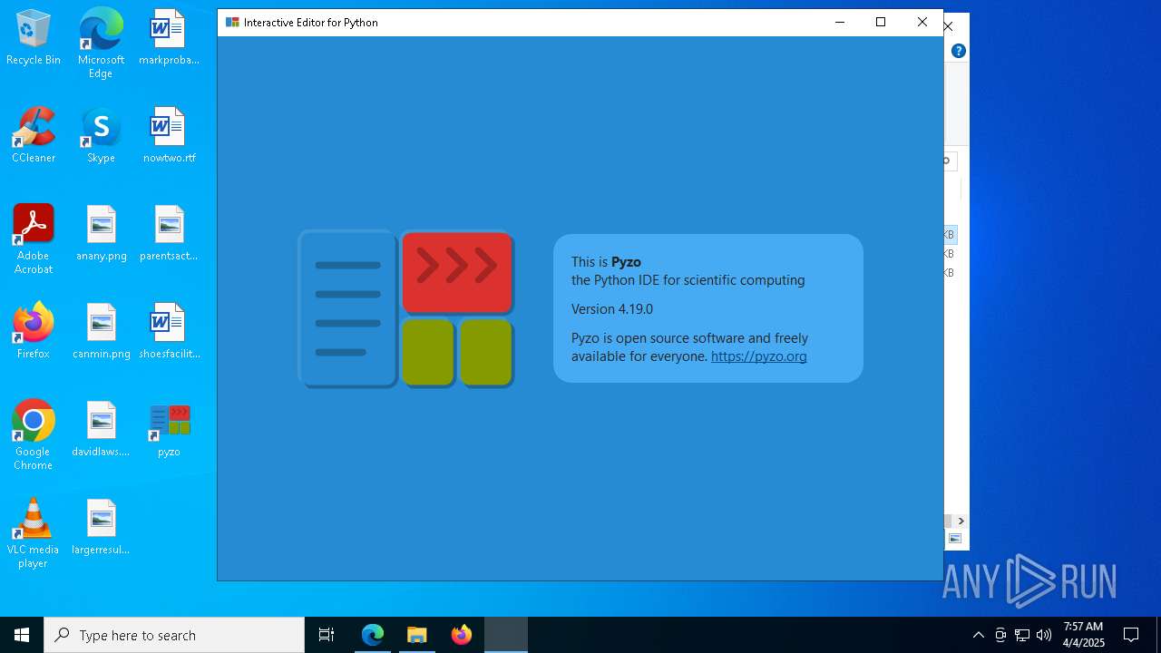Click the Pyzo logo image on the splash screen
The height and width of the screenshot is (653, 1161).
pos(406,308)
